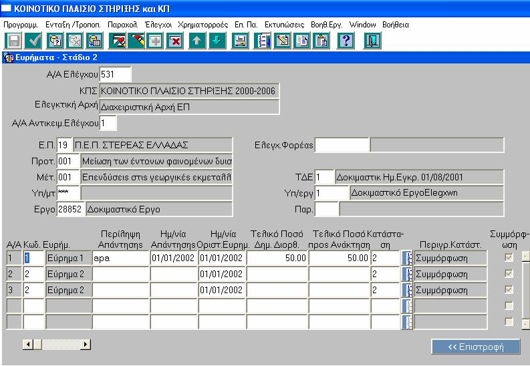Click row 1 Ημ/νία Απάντησης date 01/01/2002
Screen dimensions: 530x366
(173, 258)
